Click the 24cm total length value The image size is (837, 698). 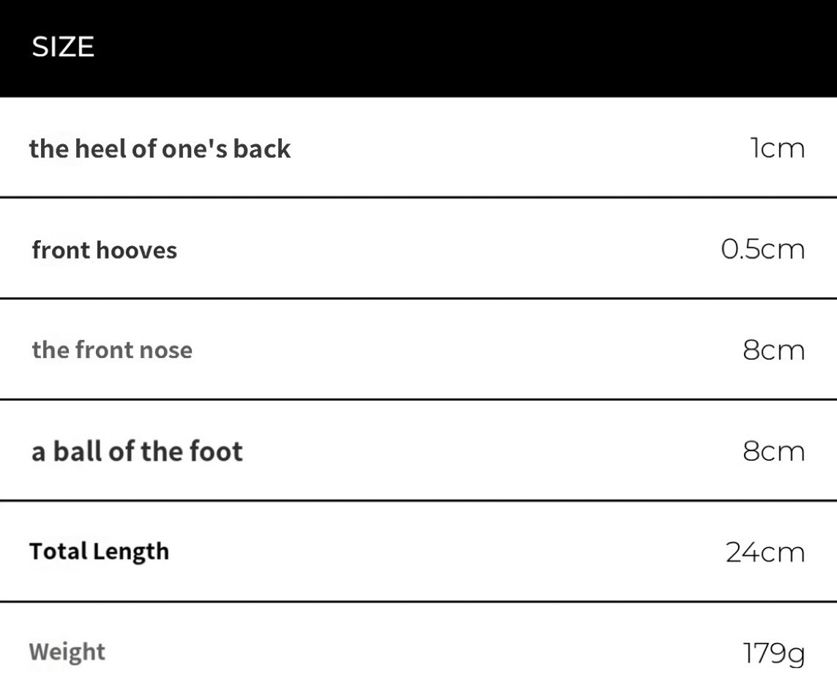(x=765, y=552)
